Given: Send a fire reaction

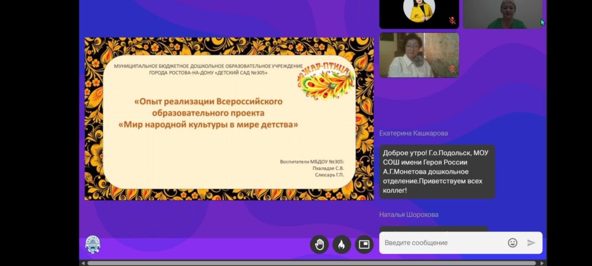Looking at the screenshot, I should [341, 244].
